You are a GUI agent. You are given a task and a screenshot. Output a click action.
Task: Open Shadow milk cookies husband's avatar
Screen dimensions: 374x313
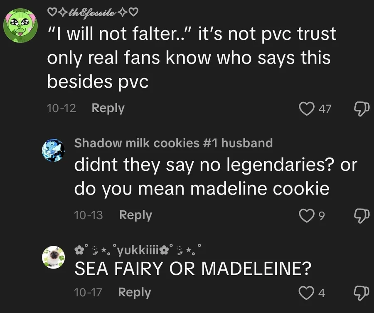point(54,150)
